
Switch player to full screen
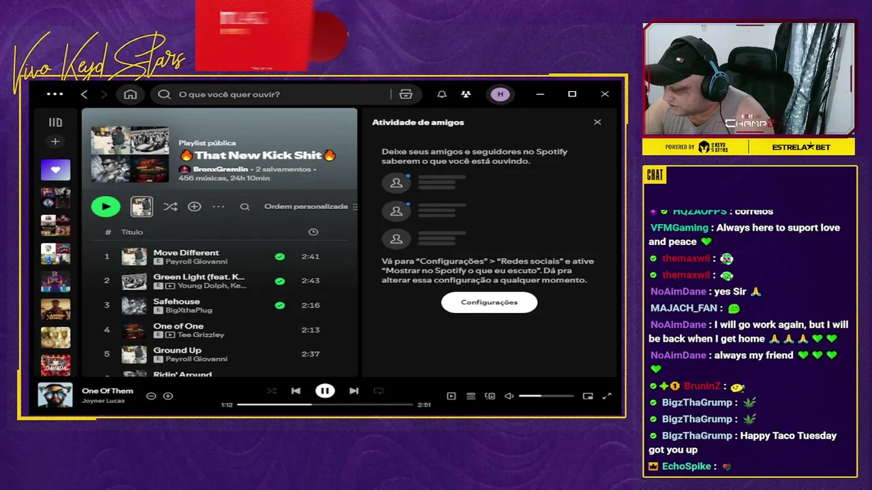click(x=607, y=396)
